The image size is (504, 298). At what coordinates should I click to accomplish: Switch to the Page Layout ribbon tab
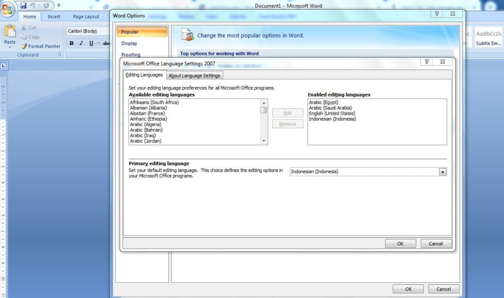(x=86, y=16)
